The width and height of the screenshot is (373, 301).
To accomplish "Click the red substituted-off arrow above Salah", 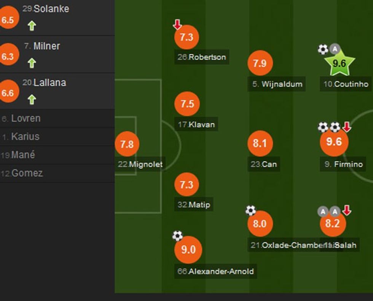I will point(346,210).
